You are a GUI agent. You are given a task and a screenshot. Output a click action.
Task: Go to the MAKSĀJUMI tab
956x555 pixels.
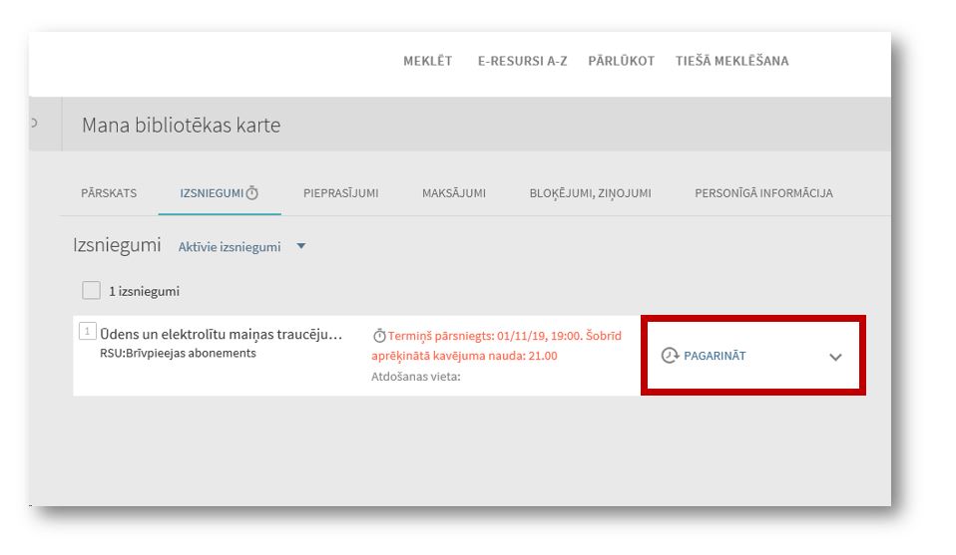pyautogui.click(x=454, y=193)
